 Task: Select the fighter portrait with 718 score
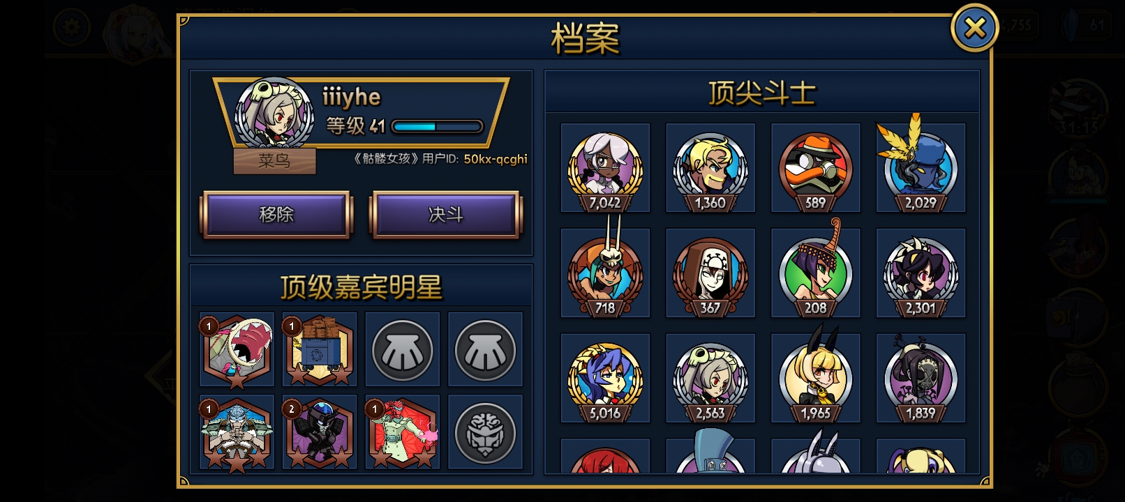pyautogui.click(x=605, y=273)
